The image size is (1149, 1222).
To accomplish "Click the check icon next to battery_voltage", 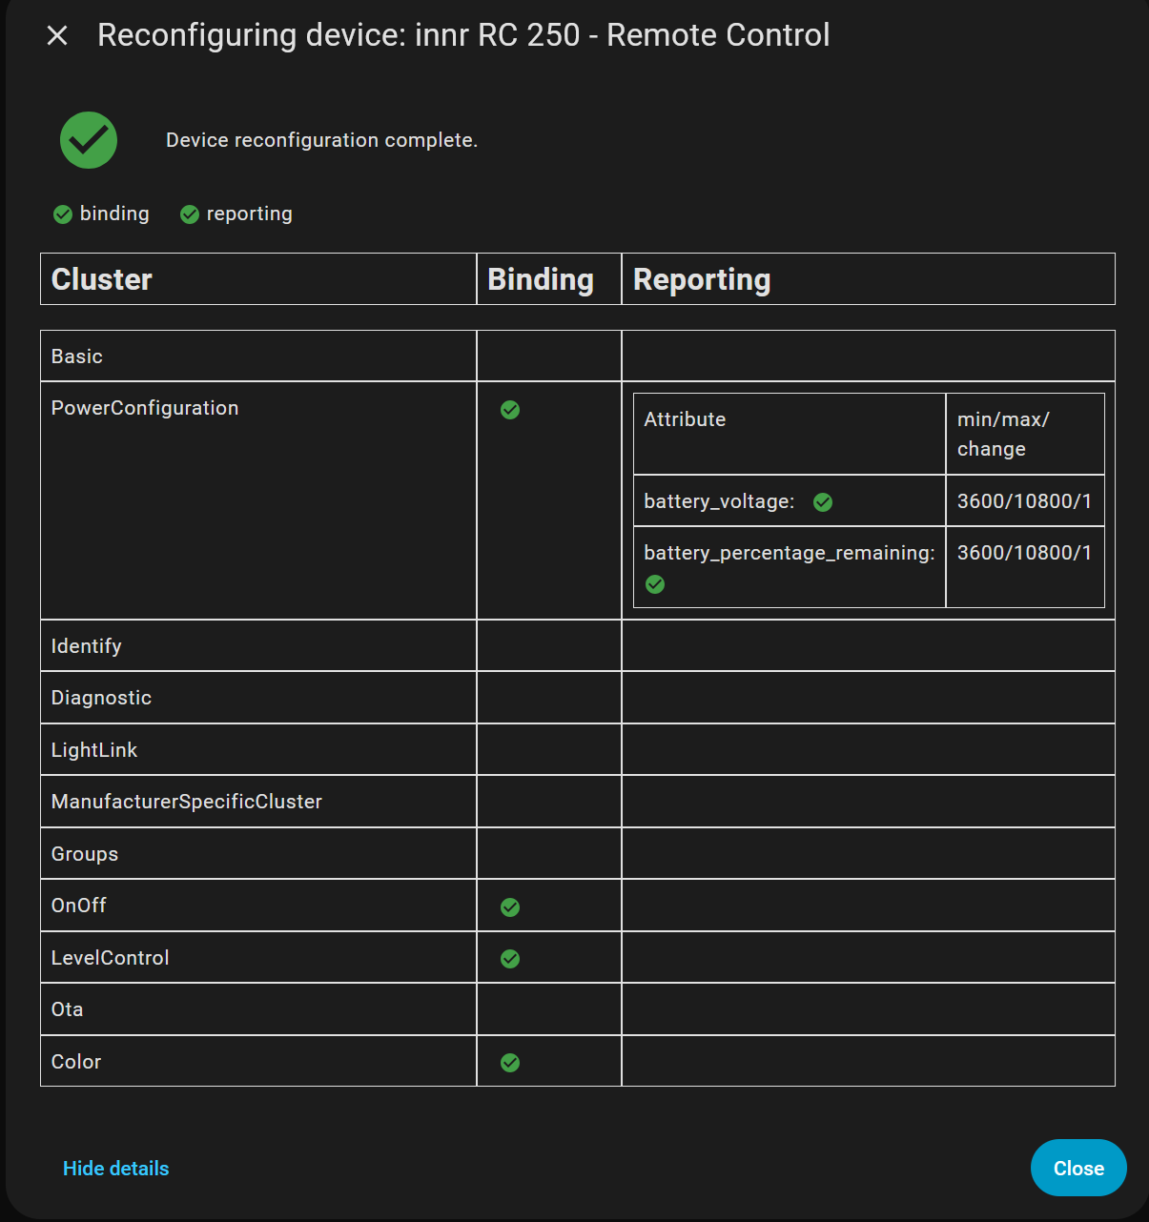I will [x=823, y=502].
